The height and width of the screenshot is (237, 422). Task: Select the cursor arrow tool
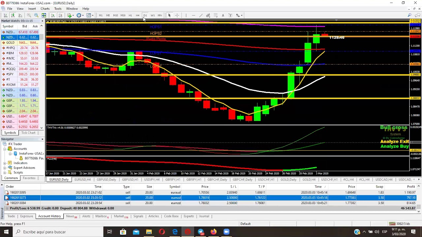169,15
